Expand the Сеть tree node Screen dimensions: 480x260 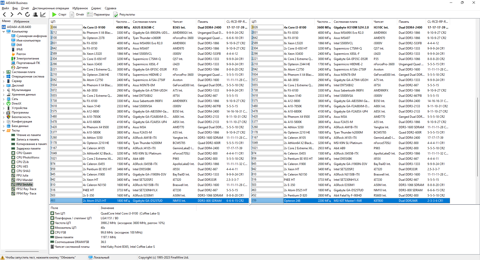tap(3, 99)
